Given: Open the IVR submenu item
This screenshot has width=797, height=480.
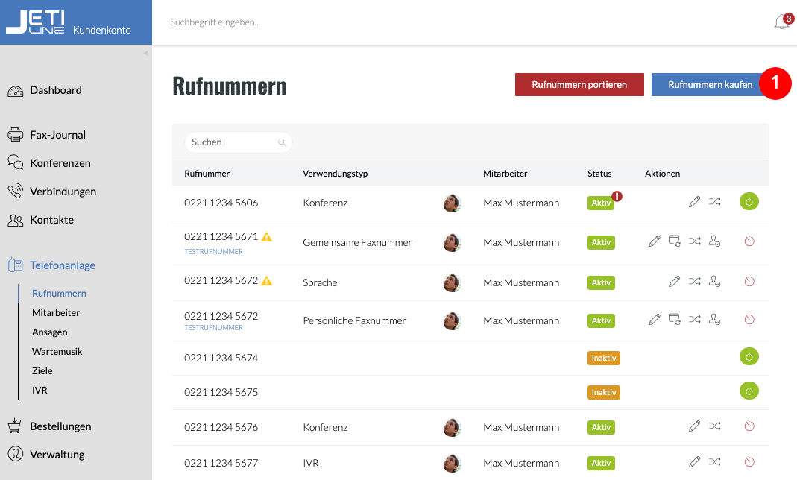Looking at the screenshot, I should (40, 390).
